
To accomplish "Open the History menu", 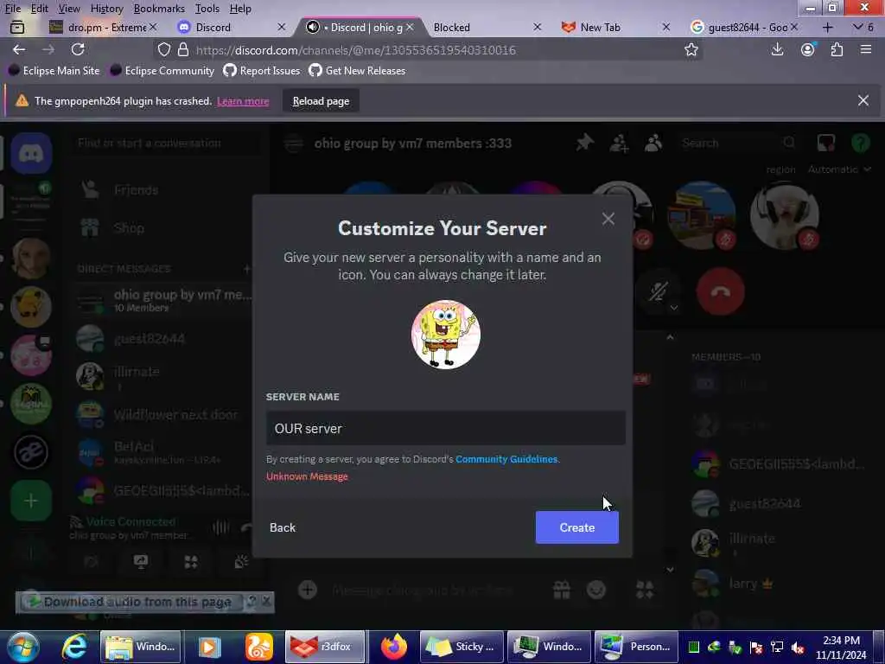I will tap(106, 9).
